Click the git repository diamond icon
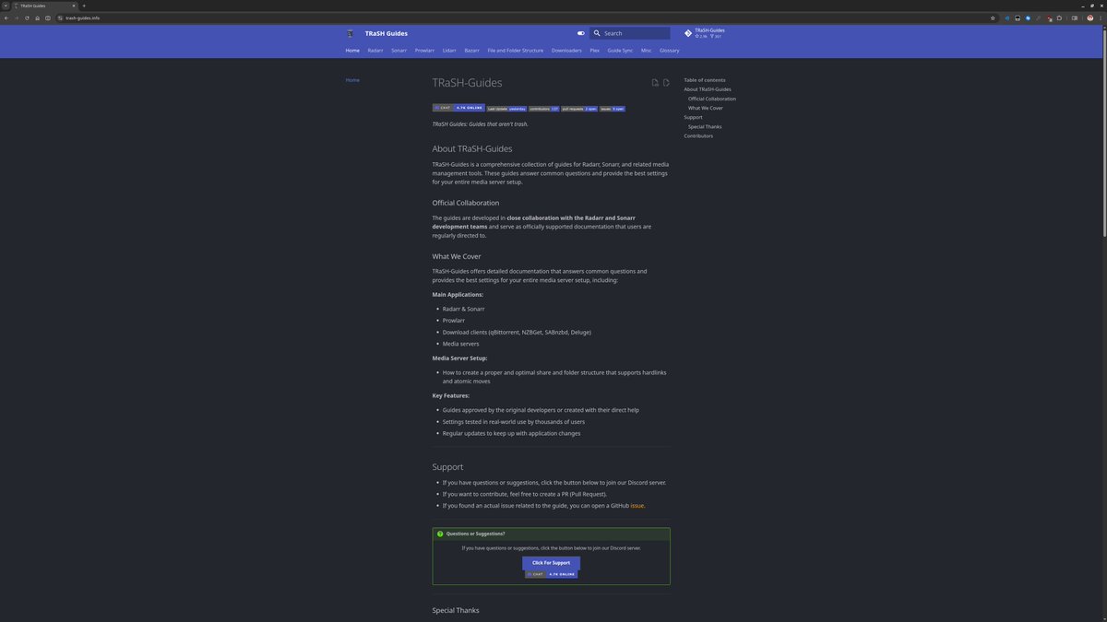The height and width of the screenshot is (622, 1107). tap(688, 33)
